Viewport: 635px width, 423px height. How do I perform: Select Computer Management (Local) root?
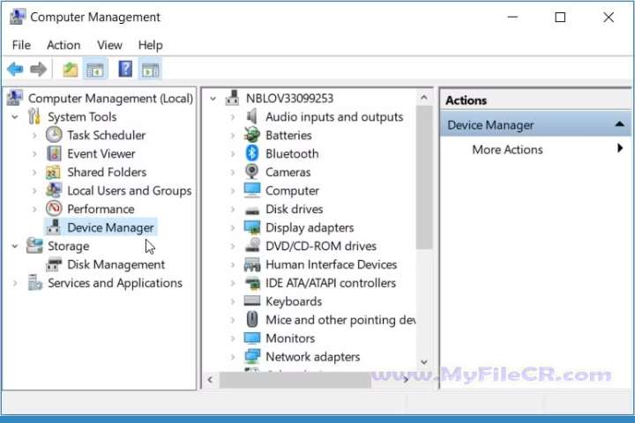110,99
